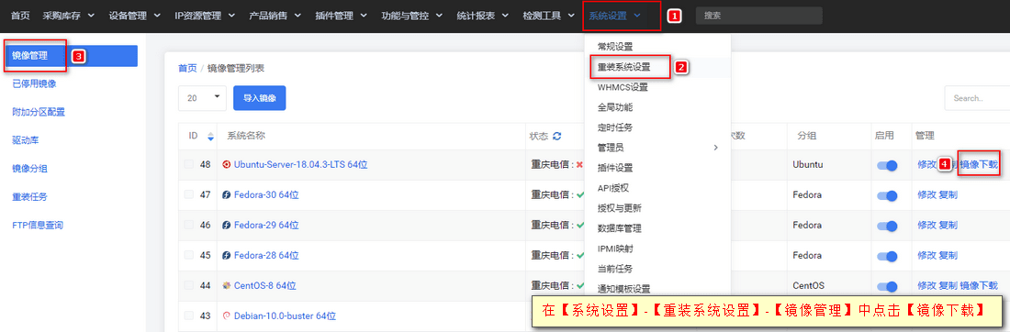This screenshot has width=1010, height=332.
Task: Select 重装系统设置 from the menu
Action: (623, 66)
